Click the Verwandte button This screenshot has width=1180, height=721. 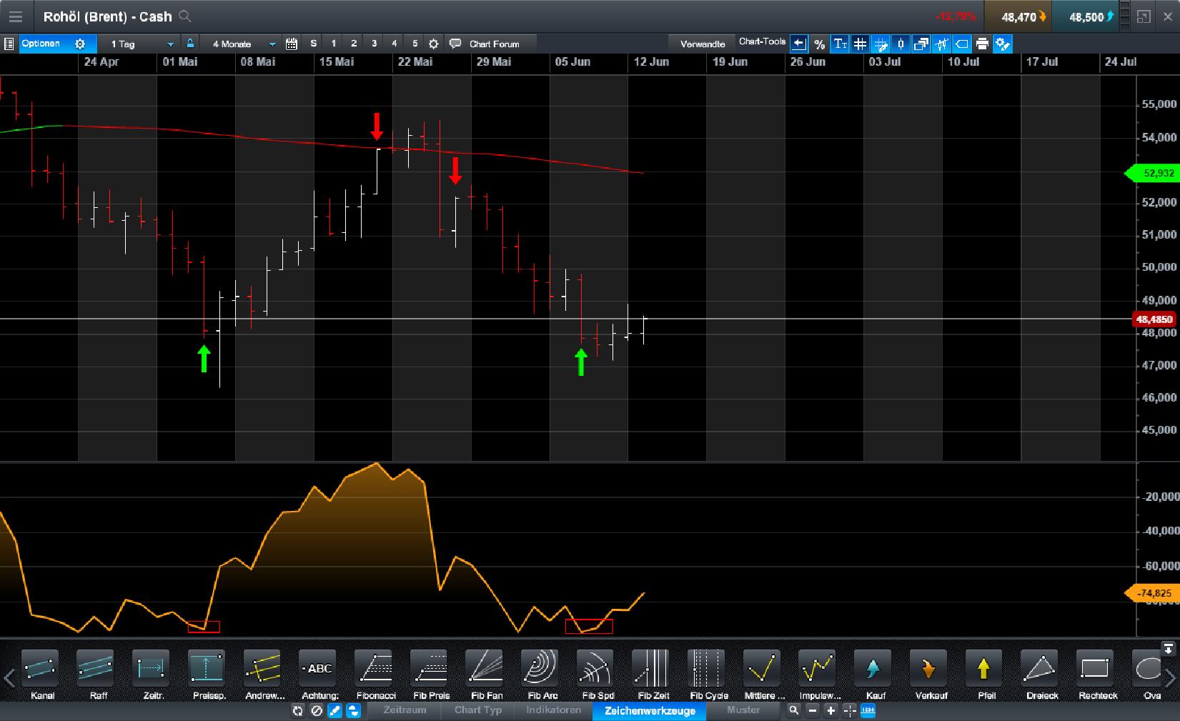pos(703,43)
